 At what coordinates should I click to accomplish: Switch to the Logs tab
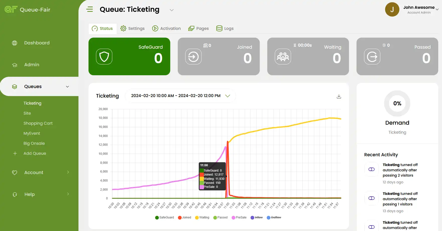[225, 29]
